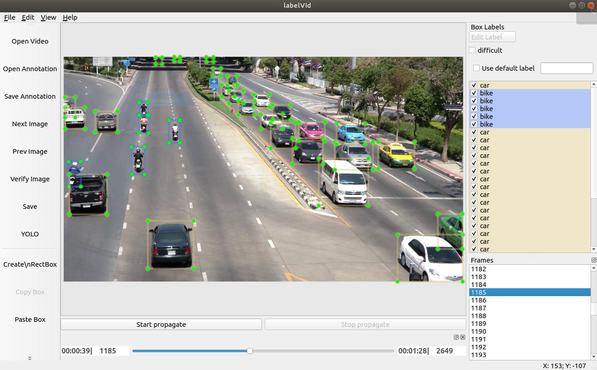
Task: Click the Verify Image tool
Action: pos(30,179)
